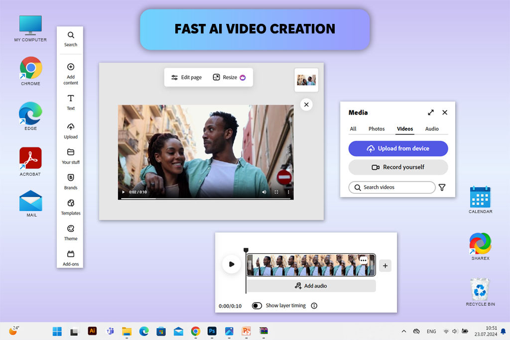The width and height of the screenshot is (510, 340).
Task: Open the clip's three-dot options
Action: [363, 260]
